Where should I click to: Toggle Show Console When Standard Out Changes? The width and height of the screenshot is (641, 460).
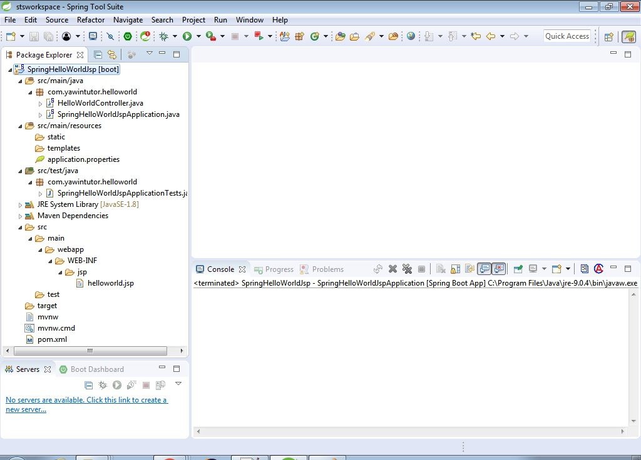point(485,269)
